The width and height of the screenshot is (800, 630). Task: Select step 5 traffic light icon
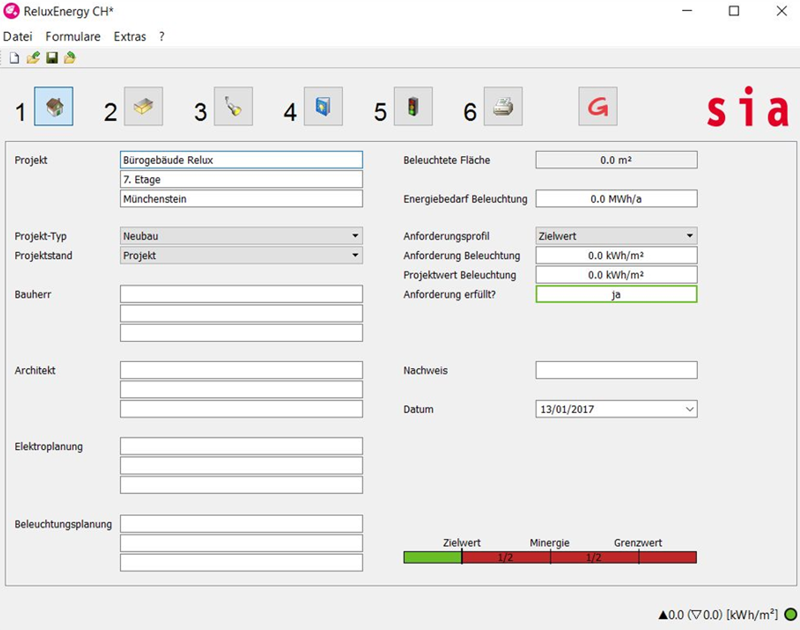tap(413, 106)
